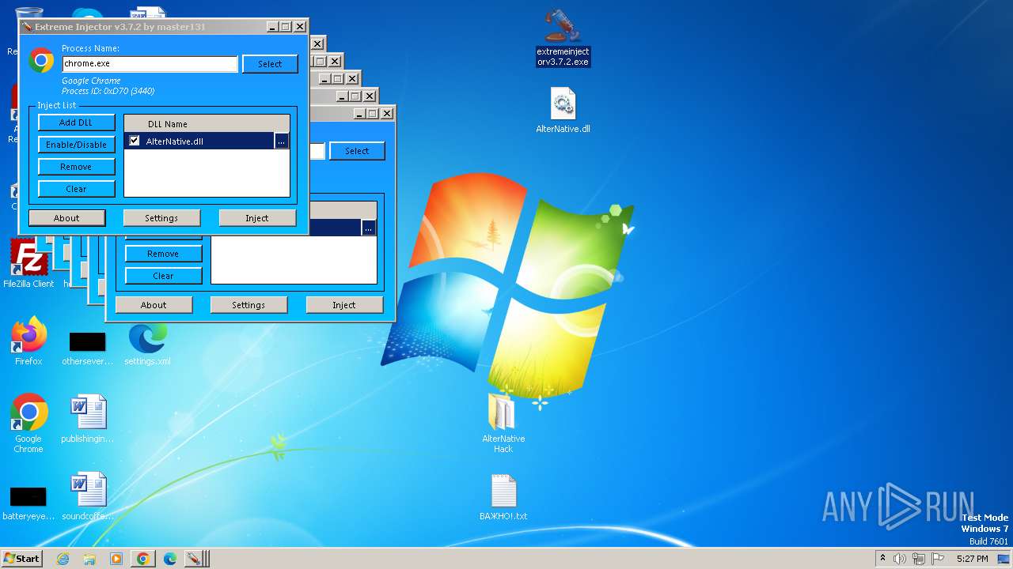Open extremeinjectorv3.7.2.exe desktop icon

[x=563, y=37]
